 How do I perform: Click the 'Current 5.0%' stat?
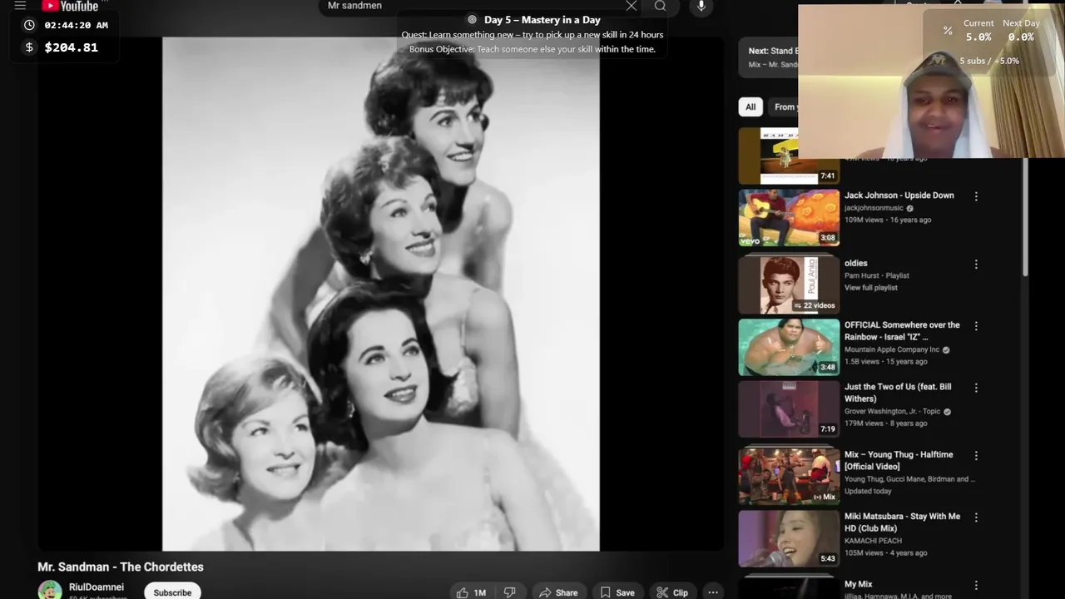coord(978,30)
